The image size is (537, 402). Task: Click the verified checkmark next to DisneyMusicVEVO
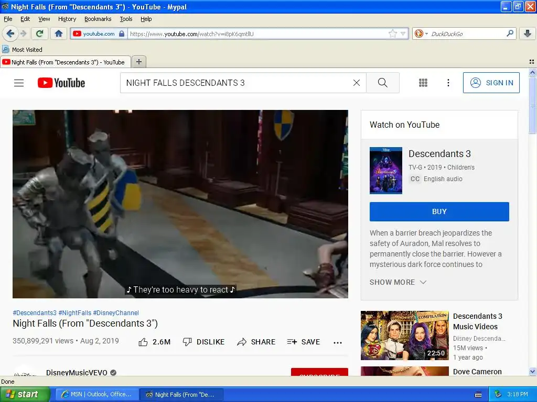pos(113,372)
